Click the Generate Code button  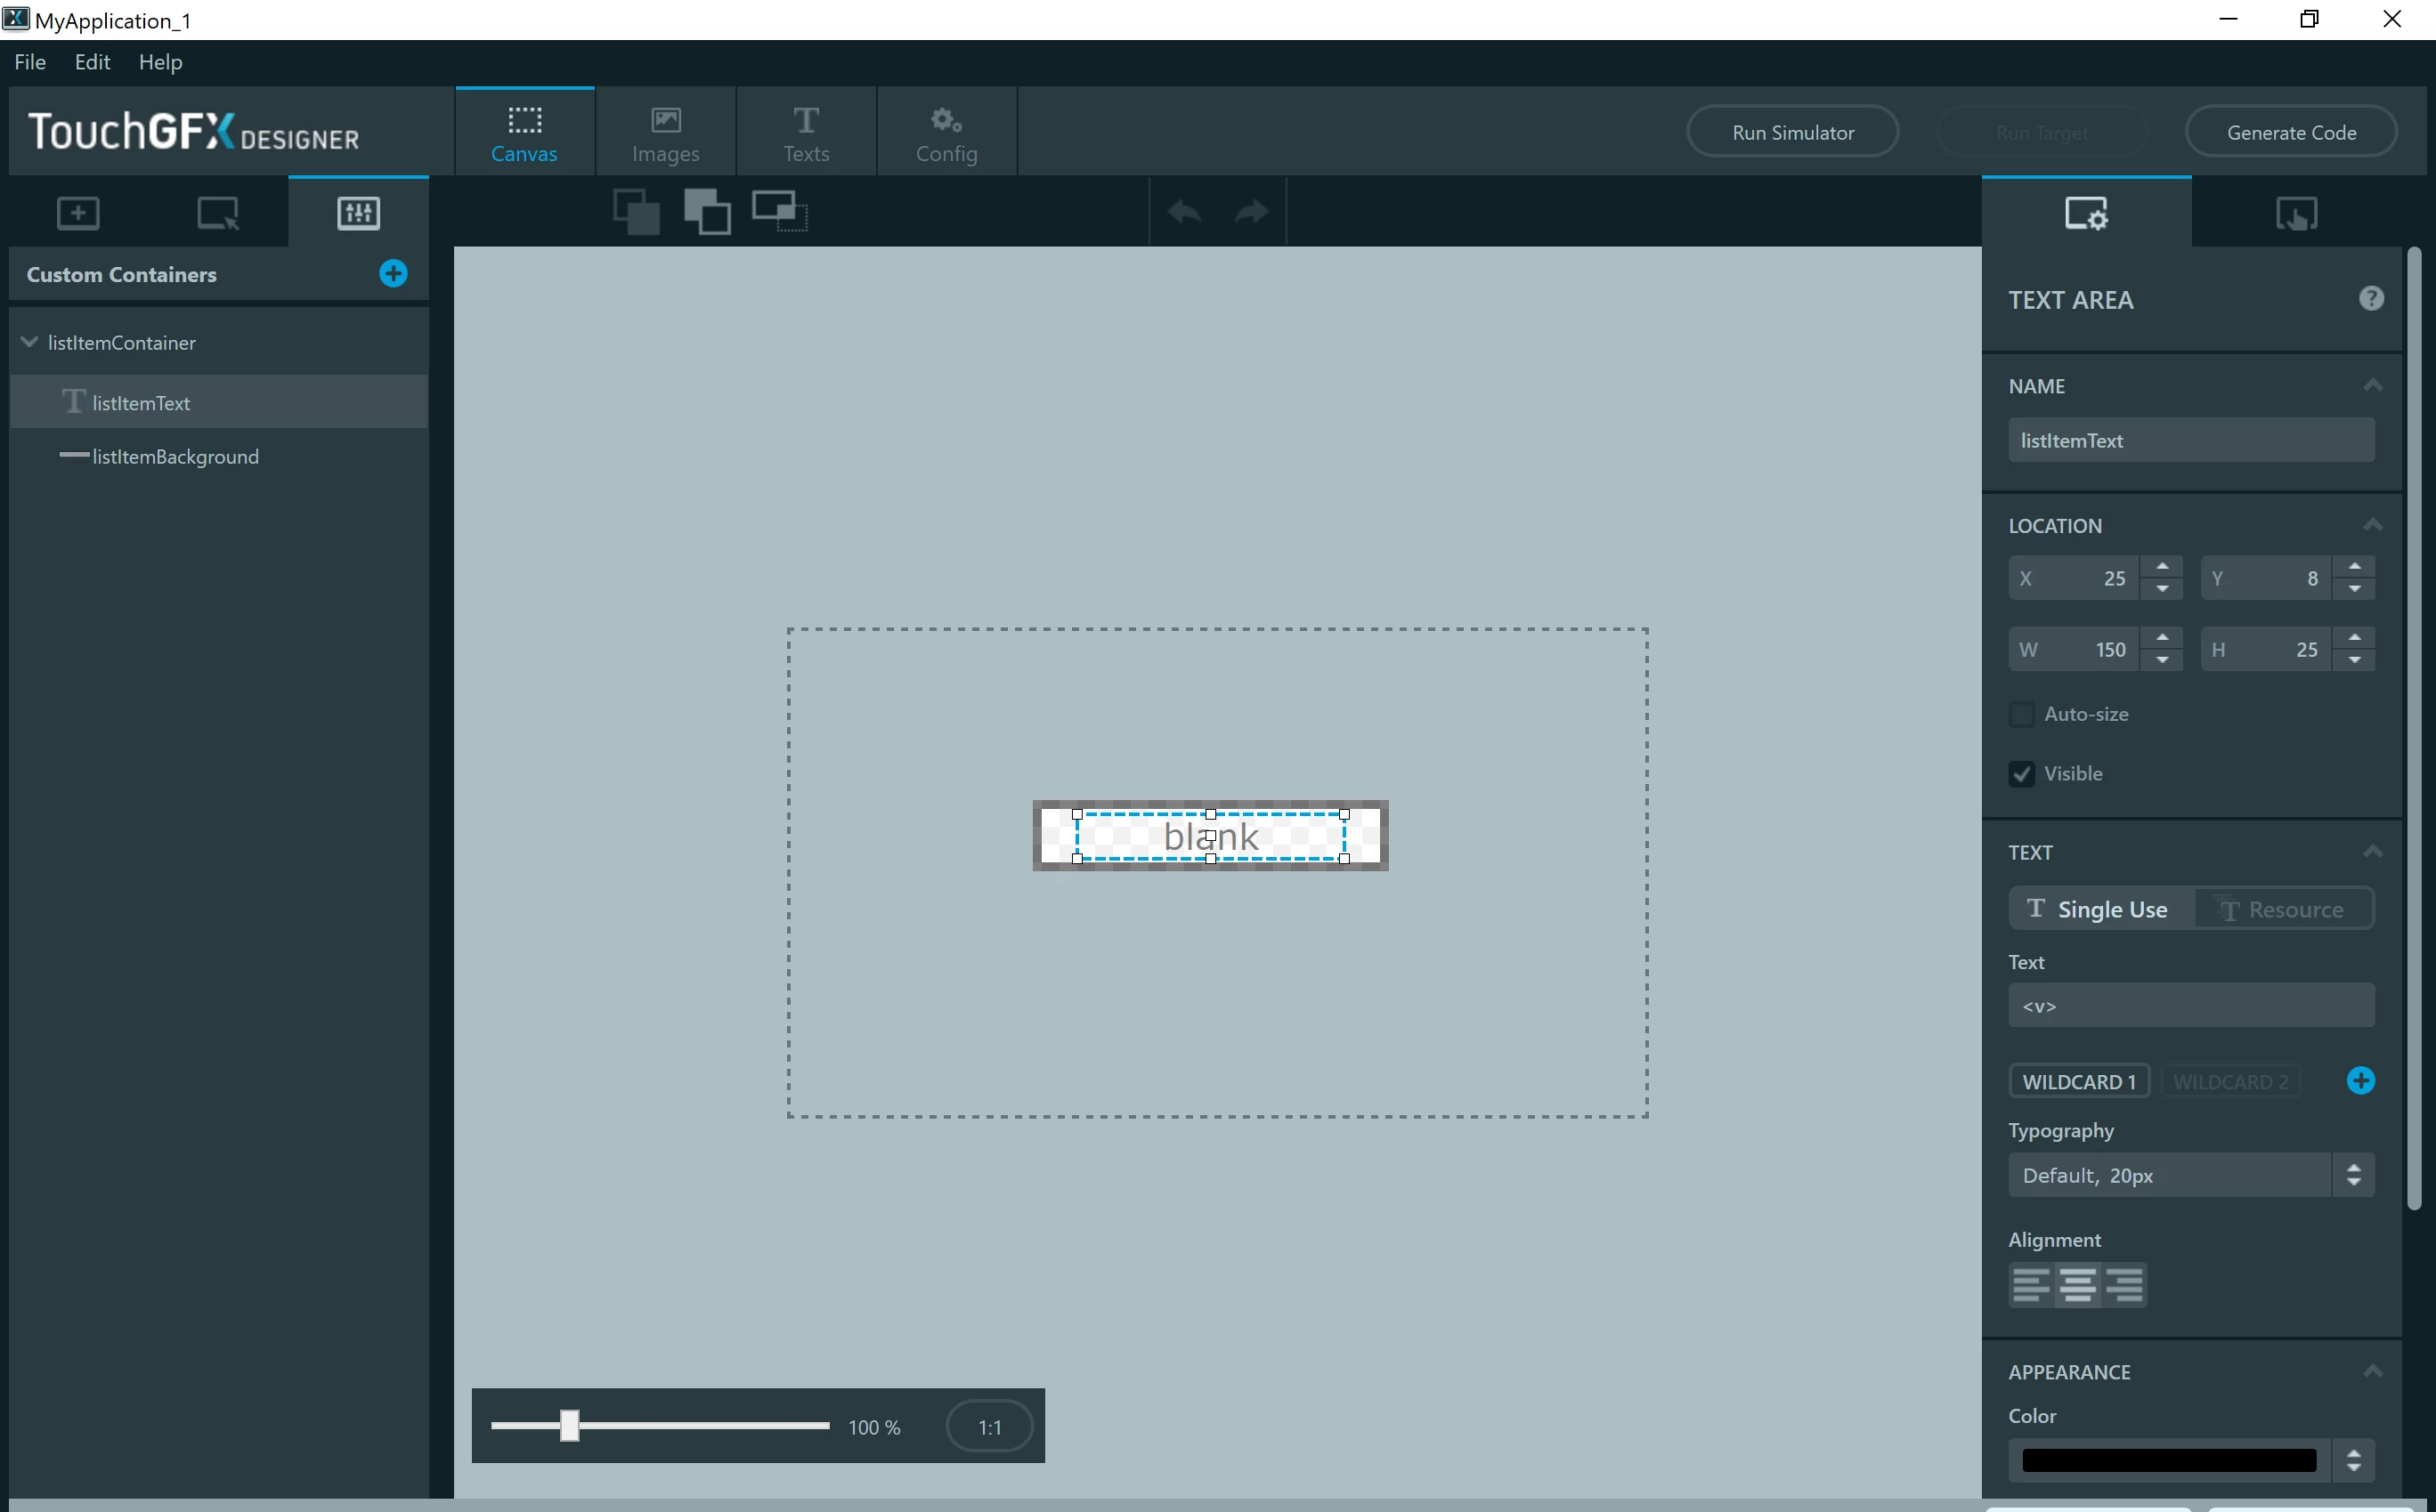pos(2291,132)
